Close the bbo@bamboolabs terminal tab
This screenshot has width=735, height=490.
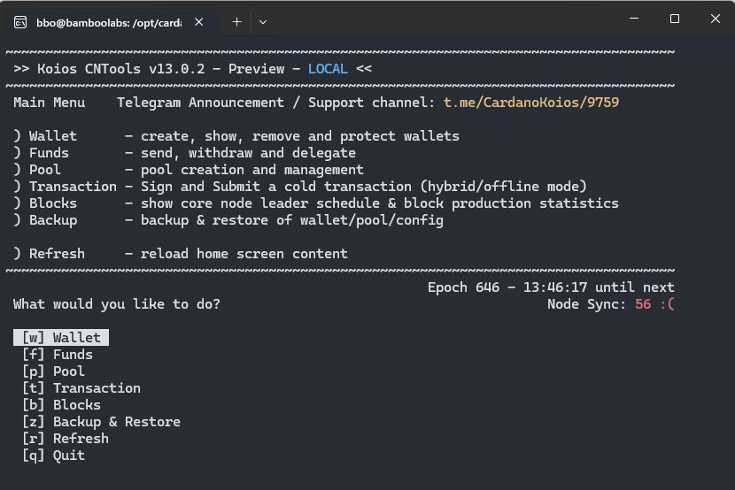(x=198, y=22)
